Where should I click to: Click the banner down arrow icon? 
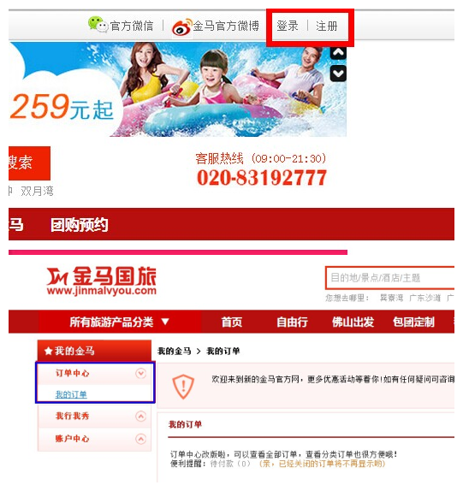[338, 74]
